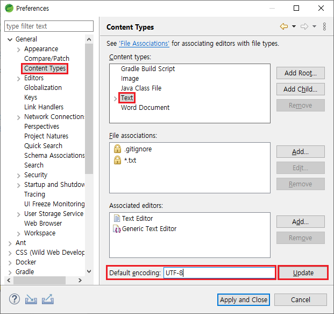Select Java Class File content type
The width and height of the screenshot is (334, 314).
(x=141, y=88)
